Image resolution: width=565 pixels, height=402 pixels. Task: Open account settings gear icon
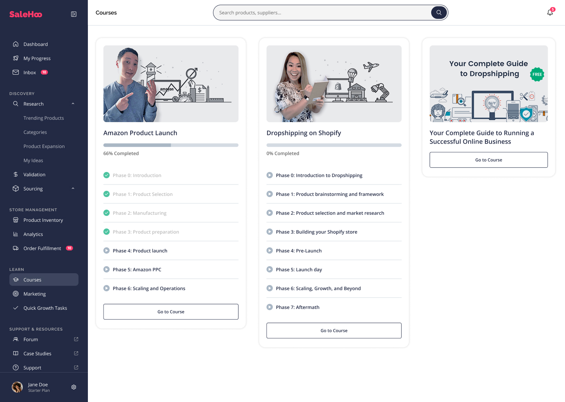pos(74,387)
